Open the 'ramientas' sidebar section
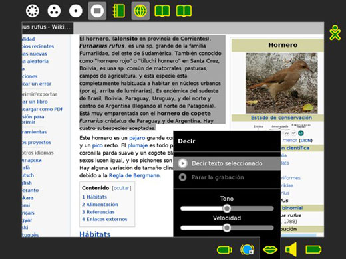 click(x=35, y=132)
